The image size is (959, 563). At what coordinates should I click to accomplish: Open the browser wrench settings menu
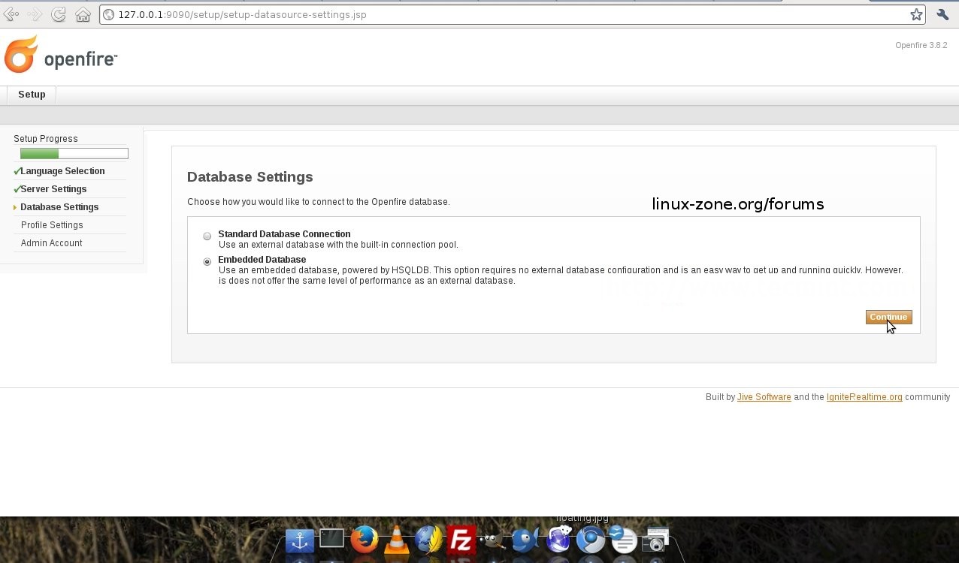point(942,14)
